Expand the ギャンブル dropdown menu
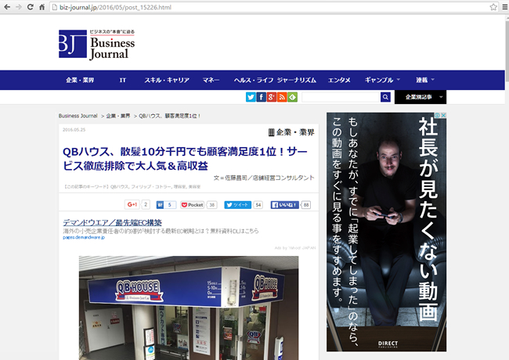509x360 pixels. point(383,80)
